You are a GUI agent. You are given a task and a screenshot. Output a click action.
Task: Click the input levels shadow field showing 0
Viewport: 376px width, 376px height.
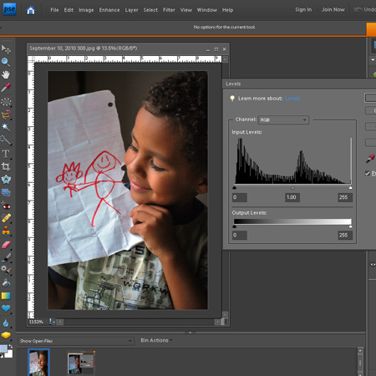(x=240, y=197)
